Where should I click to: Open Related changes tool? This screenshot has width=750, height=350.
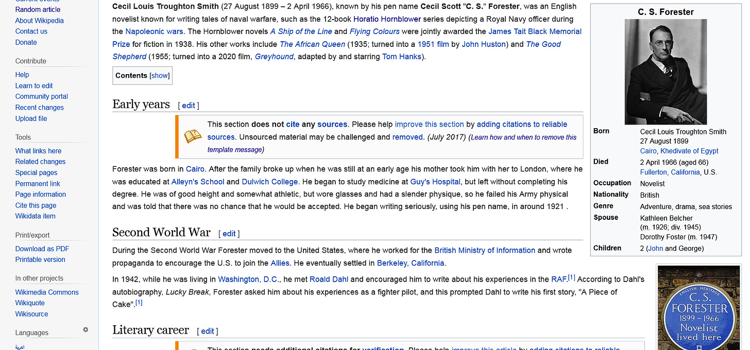(x=40, y=162)
